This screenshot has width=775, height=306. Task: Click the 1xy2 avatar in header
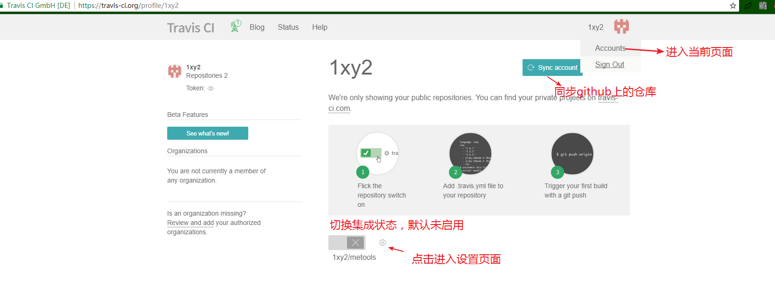pyautogui.click(x=621, y=27)
